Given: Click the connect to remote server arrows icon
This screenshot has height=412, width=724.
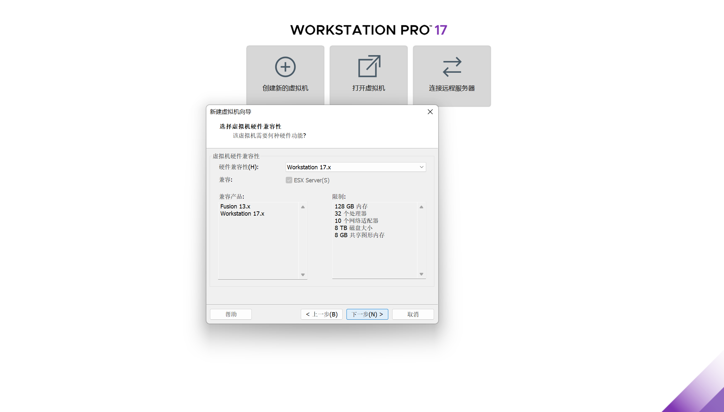Looking at the screenshot, I should [452, 67].
